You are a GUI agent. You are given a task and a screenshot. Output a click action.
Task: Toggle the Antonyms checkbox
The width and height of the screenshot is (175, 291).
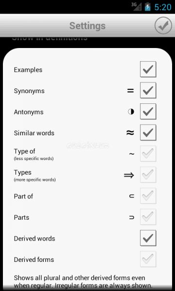pos(148,112)
